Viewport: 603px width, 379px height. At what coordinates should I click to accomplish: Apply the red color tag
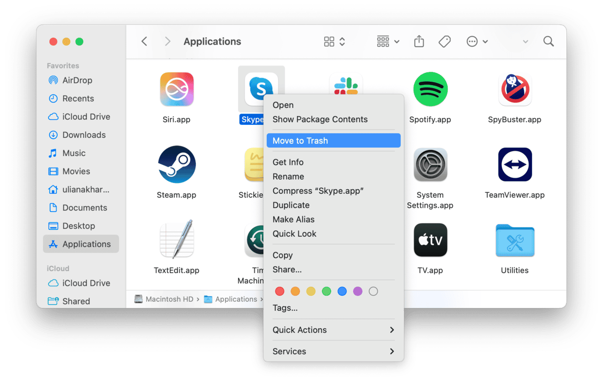pyautogui.click(x=280, y=291)
